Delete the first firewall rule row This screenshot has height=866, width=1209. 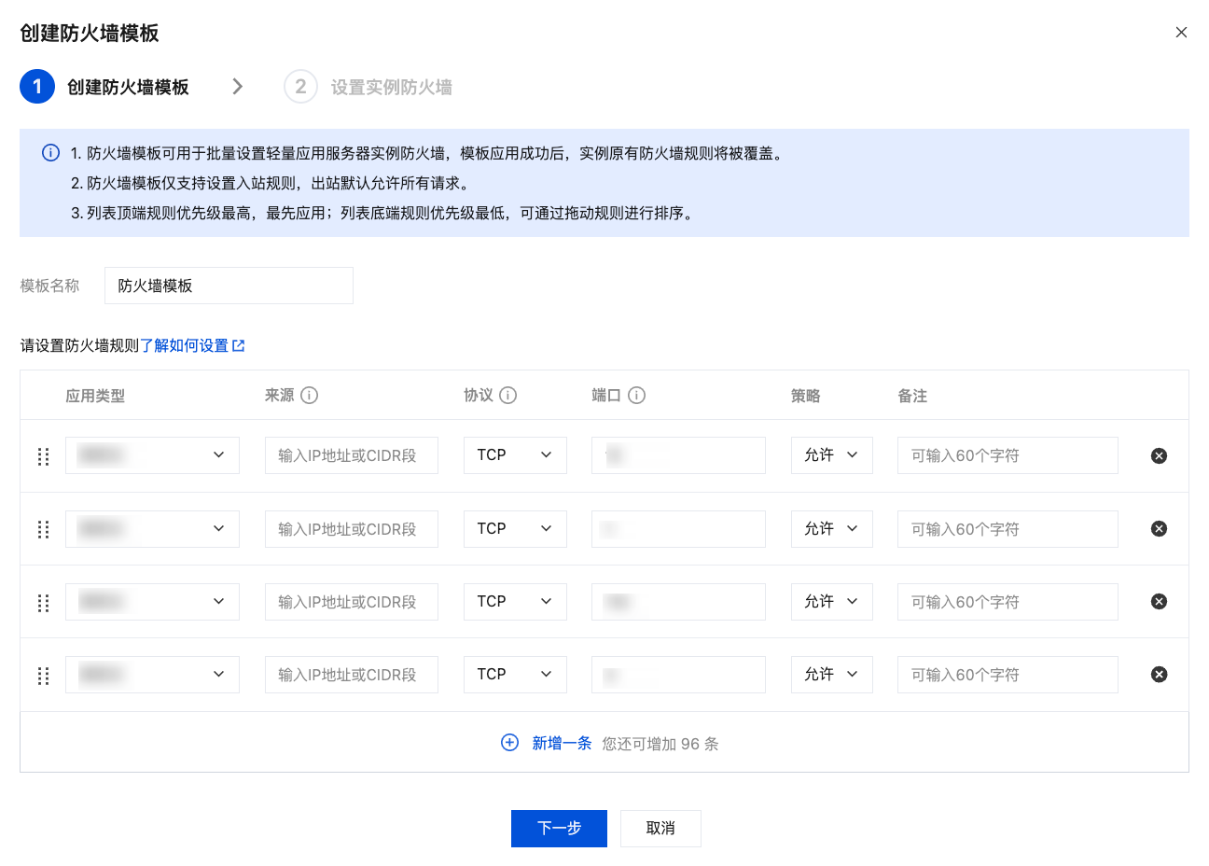click(x=1159, y=455)
